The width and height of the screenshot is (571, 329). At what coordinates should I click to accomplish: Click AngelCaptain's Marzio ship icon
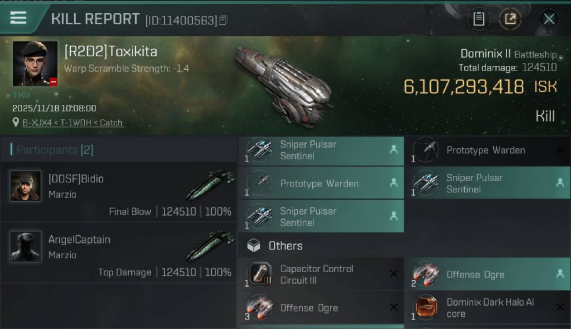[x=210, y=246]
